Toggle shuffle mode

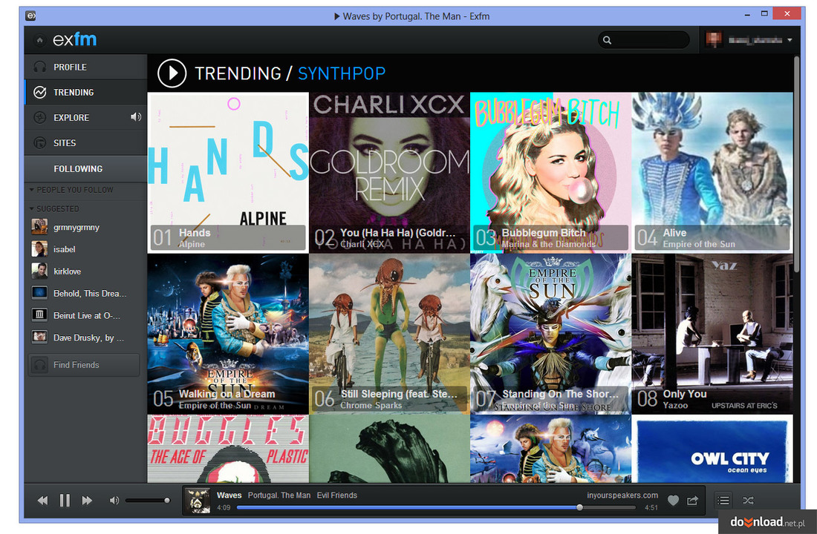pos(748,501)
